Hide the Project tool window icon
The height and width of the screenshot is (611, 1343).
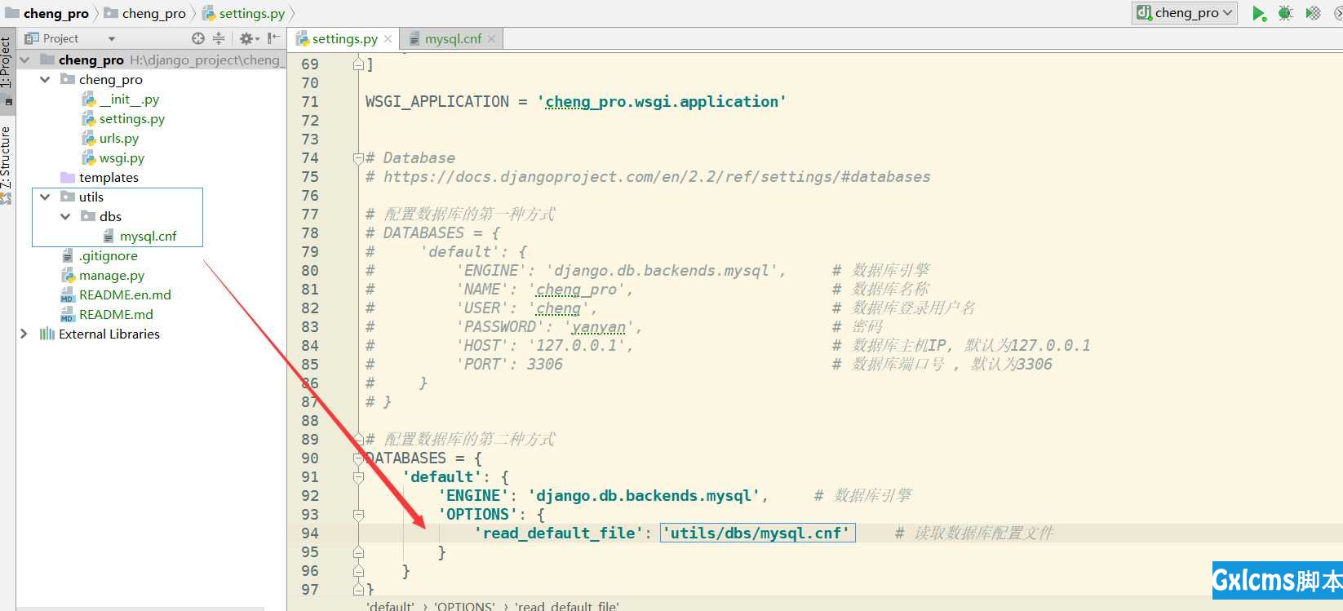click(x=273, y=38)
